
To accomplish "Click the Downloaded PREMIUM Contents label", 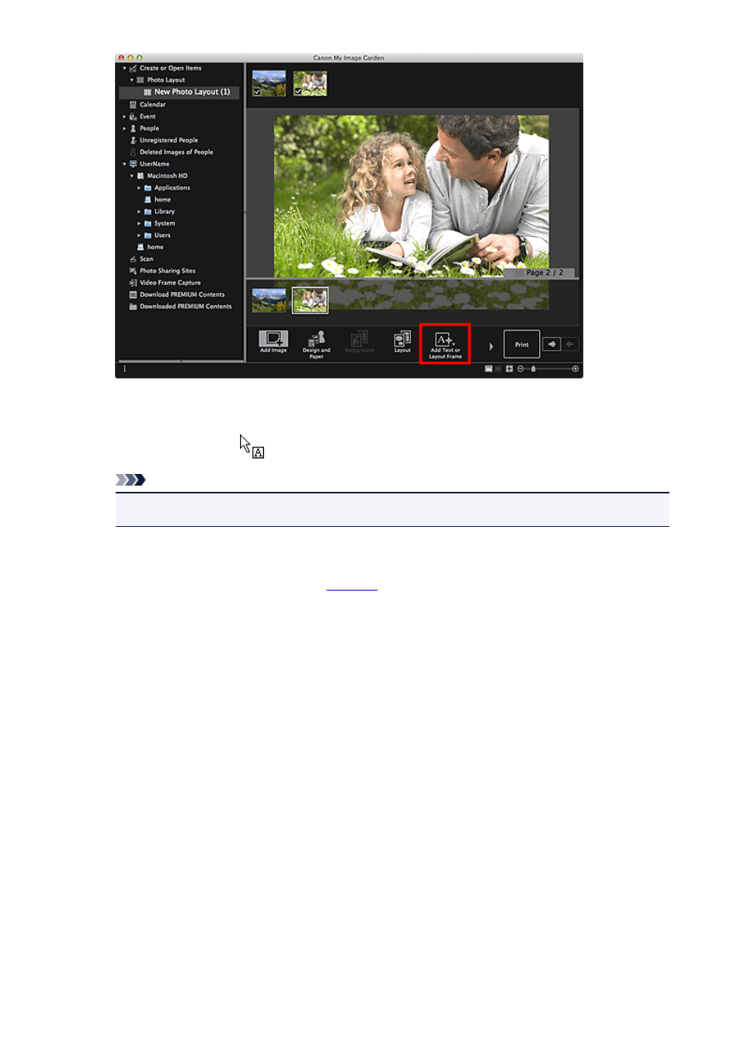I will click(186, 306).
